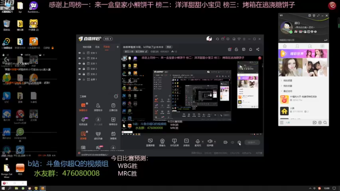
Task: Open the 榜单助手 tool
Action: click(x=113, y=121)
